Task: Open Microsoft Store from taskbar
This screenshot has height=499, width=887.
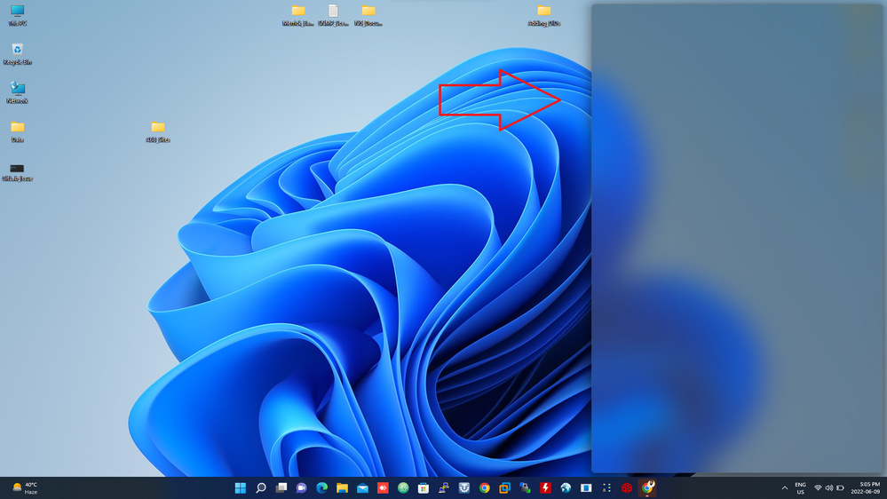Action: [424, 487]
